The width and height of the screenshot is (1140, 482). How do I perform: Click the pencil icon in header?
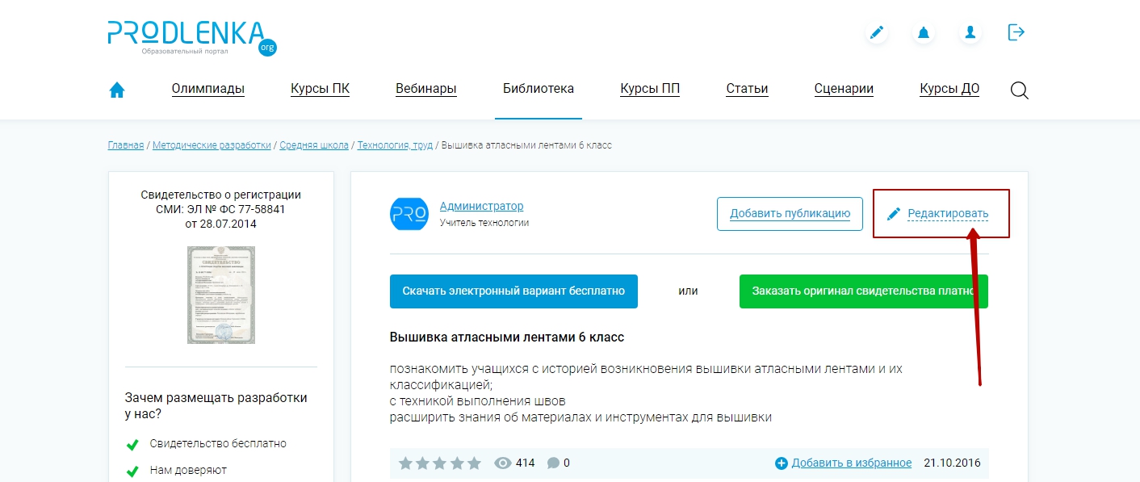coord(876,32)
